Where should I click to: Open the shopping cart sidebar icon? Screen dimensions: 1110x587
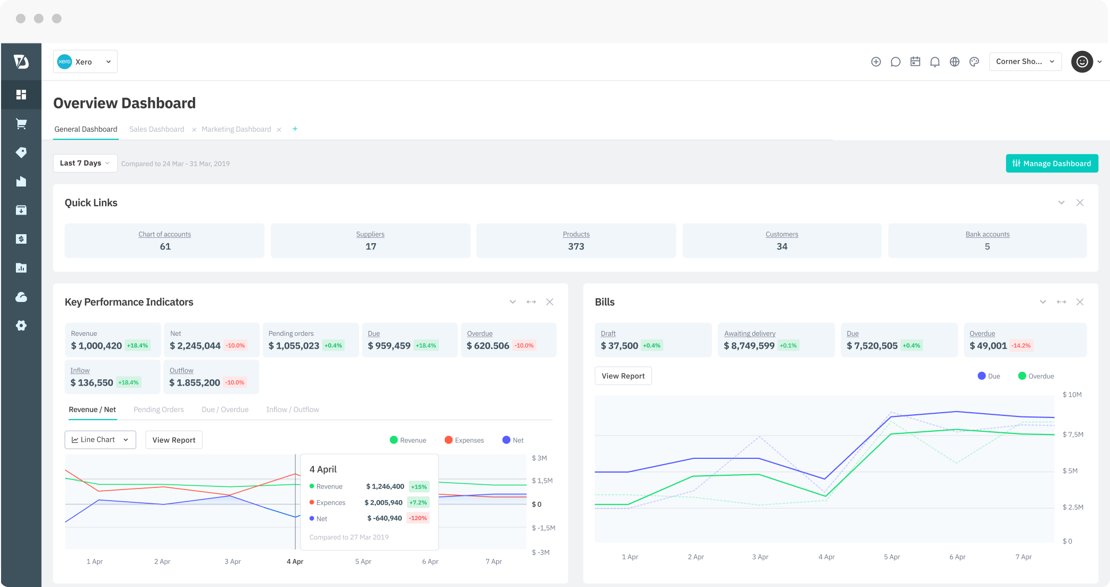(x=21, y=124)
